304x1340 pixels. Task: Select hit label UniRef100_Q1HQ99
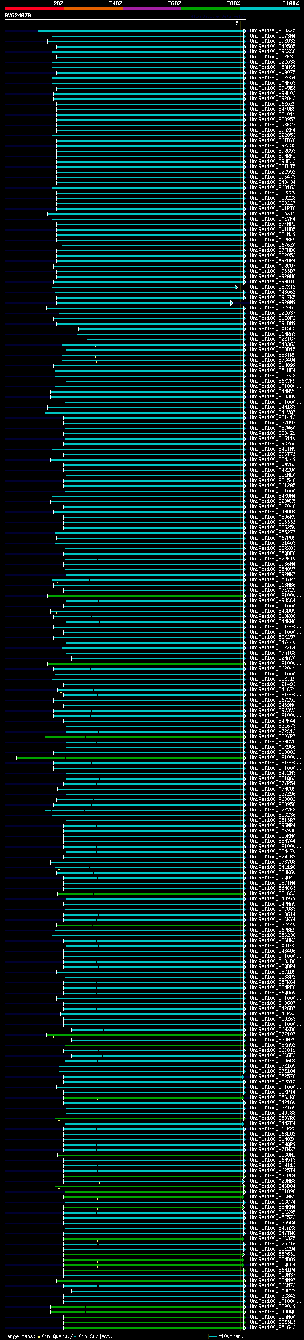coord(273,365)
